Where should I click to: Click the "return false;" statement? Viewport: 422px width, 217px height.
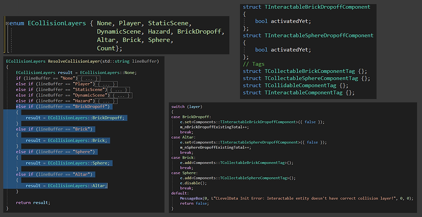coord(194,204)
